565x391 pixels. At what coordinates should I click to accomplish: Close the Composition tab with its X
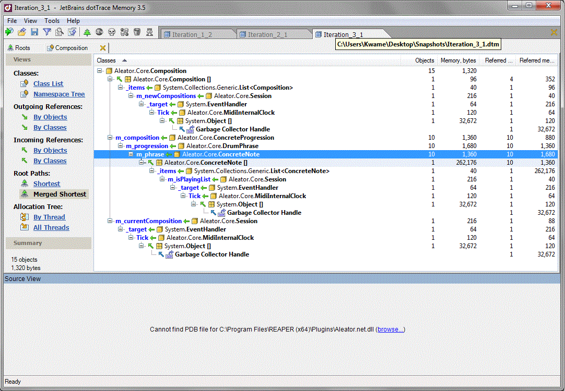tap(103, 48)
